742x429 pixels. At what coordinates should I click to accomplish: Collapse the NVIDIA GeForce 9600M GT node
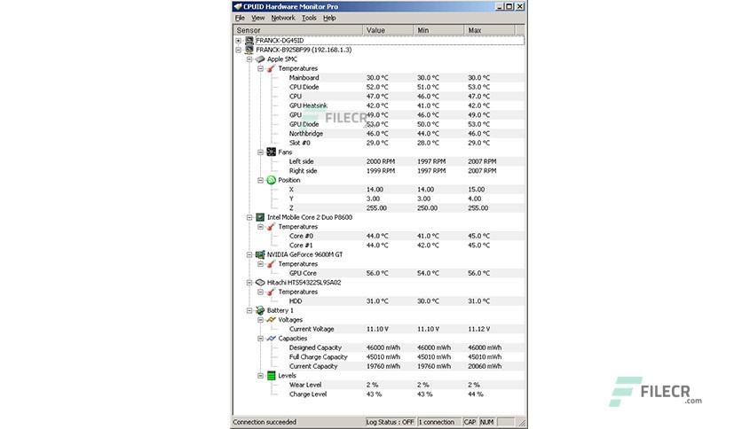(x=249, y=254)
